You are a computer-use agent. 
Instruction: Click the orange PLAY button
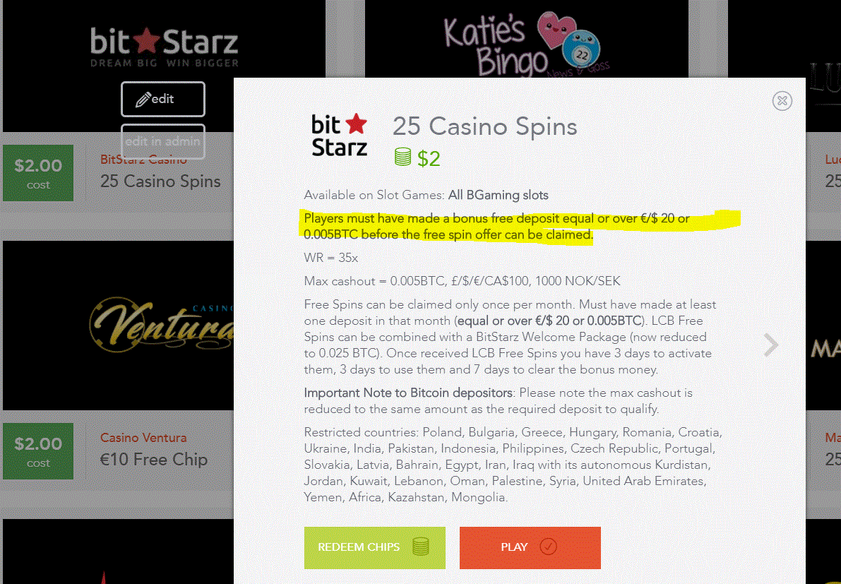click(530, 547)
